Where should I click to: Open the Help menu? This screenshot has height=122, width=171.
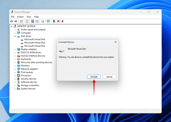(x=36, y=17)
